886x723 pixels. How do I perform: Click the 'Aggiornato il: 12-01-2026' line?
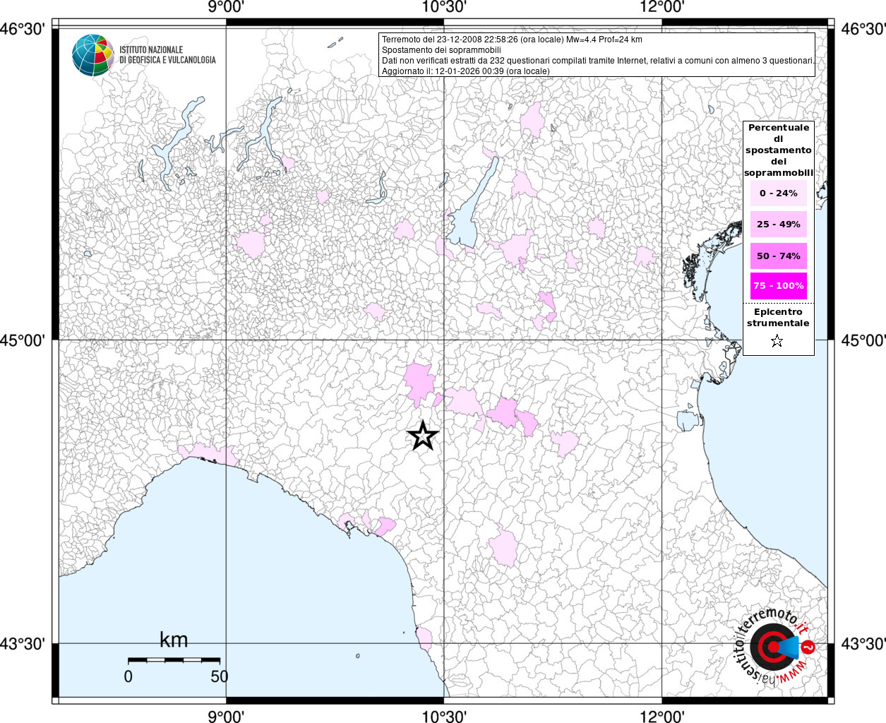tap(465, 71)
